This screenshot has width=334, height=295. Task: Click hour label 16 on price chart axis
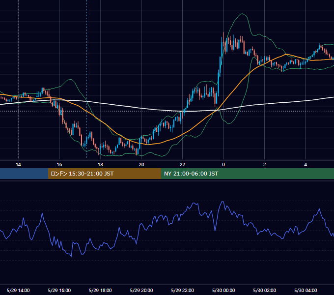[59, 165]
